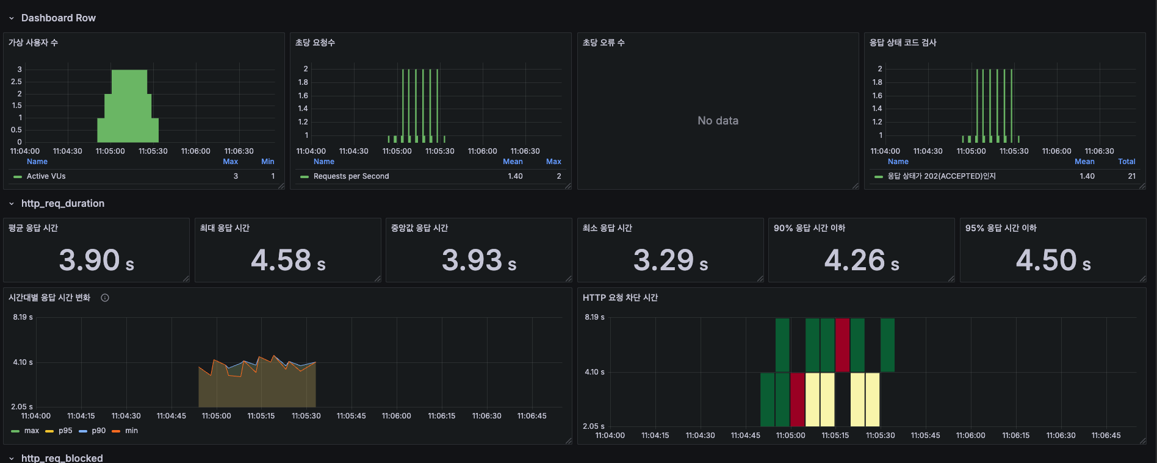The image size is (1157, 463).
Task: Click the resize handle of 시간대별 응답 시간 변화 panel
Action: pos(569,441)
